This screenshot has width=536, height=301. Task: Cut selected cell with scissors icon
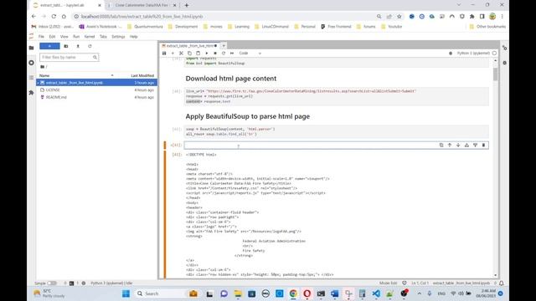[181, 54]
